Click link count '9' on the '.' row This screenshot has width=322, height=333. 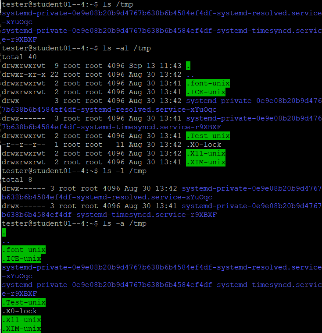57,66
